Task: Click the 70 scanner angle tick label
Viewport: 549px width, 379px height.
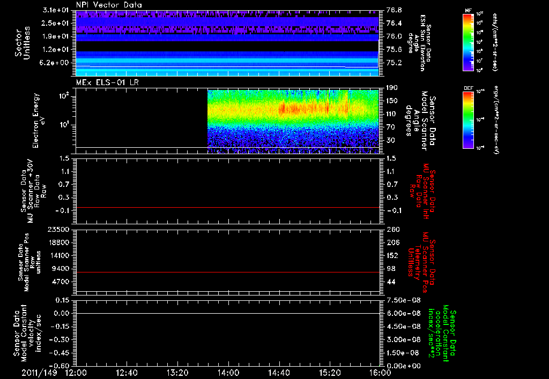Action: (391, 127)
